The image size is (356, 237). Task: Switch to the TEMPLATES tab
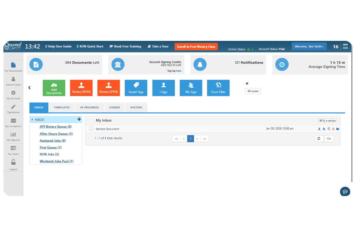pyautogui.click(x=62, y=107)
